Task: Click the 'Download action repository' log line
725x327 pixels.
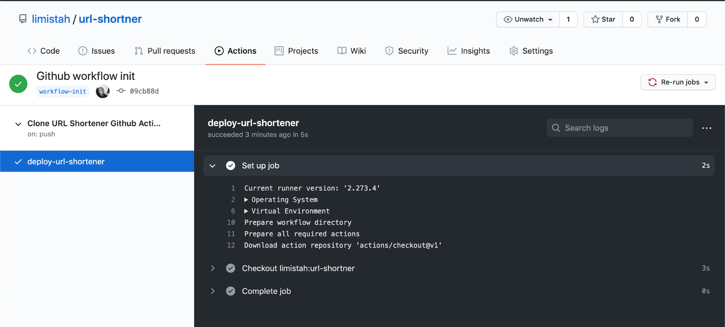Action: pyautogui.click(x=343, y=245)
